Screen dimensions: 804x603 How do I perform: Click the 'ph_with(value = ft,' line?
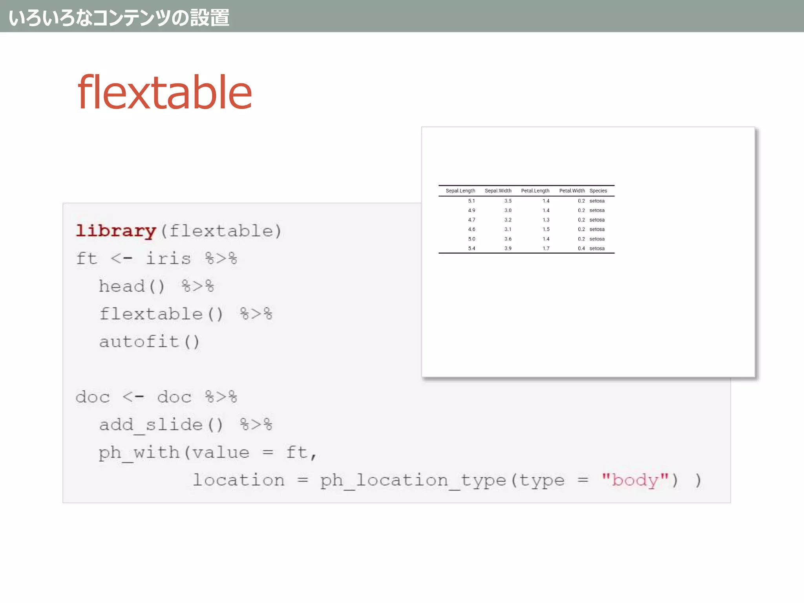pos(207,453)
